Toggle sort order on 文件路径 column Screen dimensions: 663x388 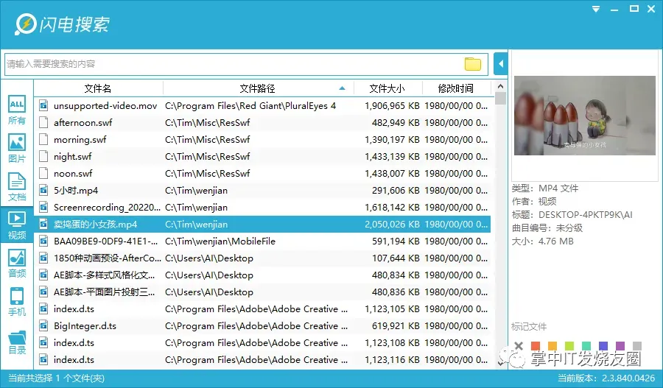[258, 88]
